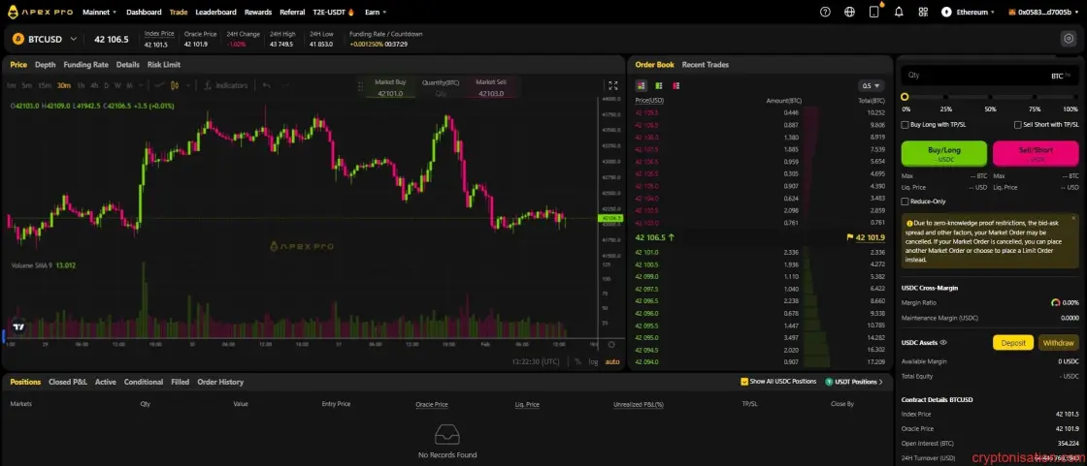Show sell-only order book view icon

[x=675, y=86]
